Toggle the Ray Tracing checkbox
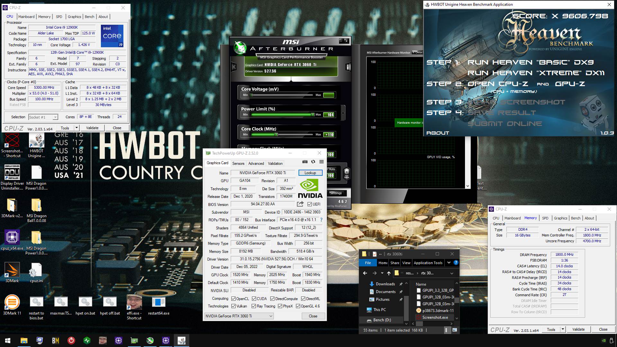The height and width of the screenshot is (347, 617). 254,306
